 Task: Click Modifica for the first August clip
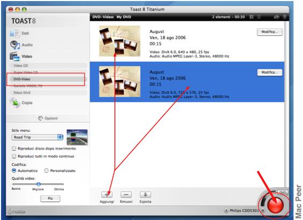tap(270, 32)
